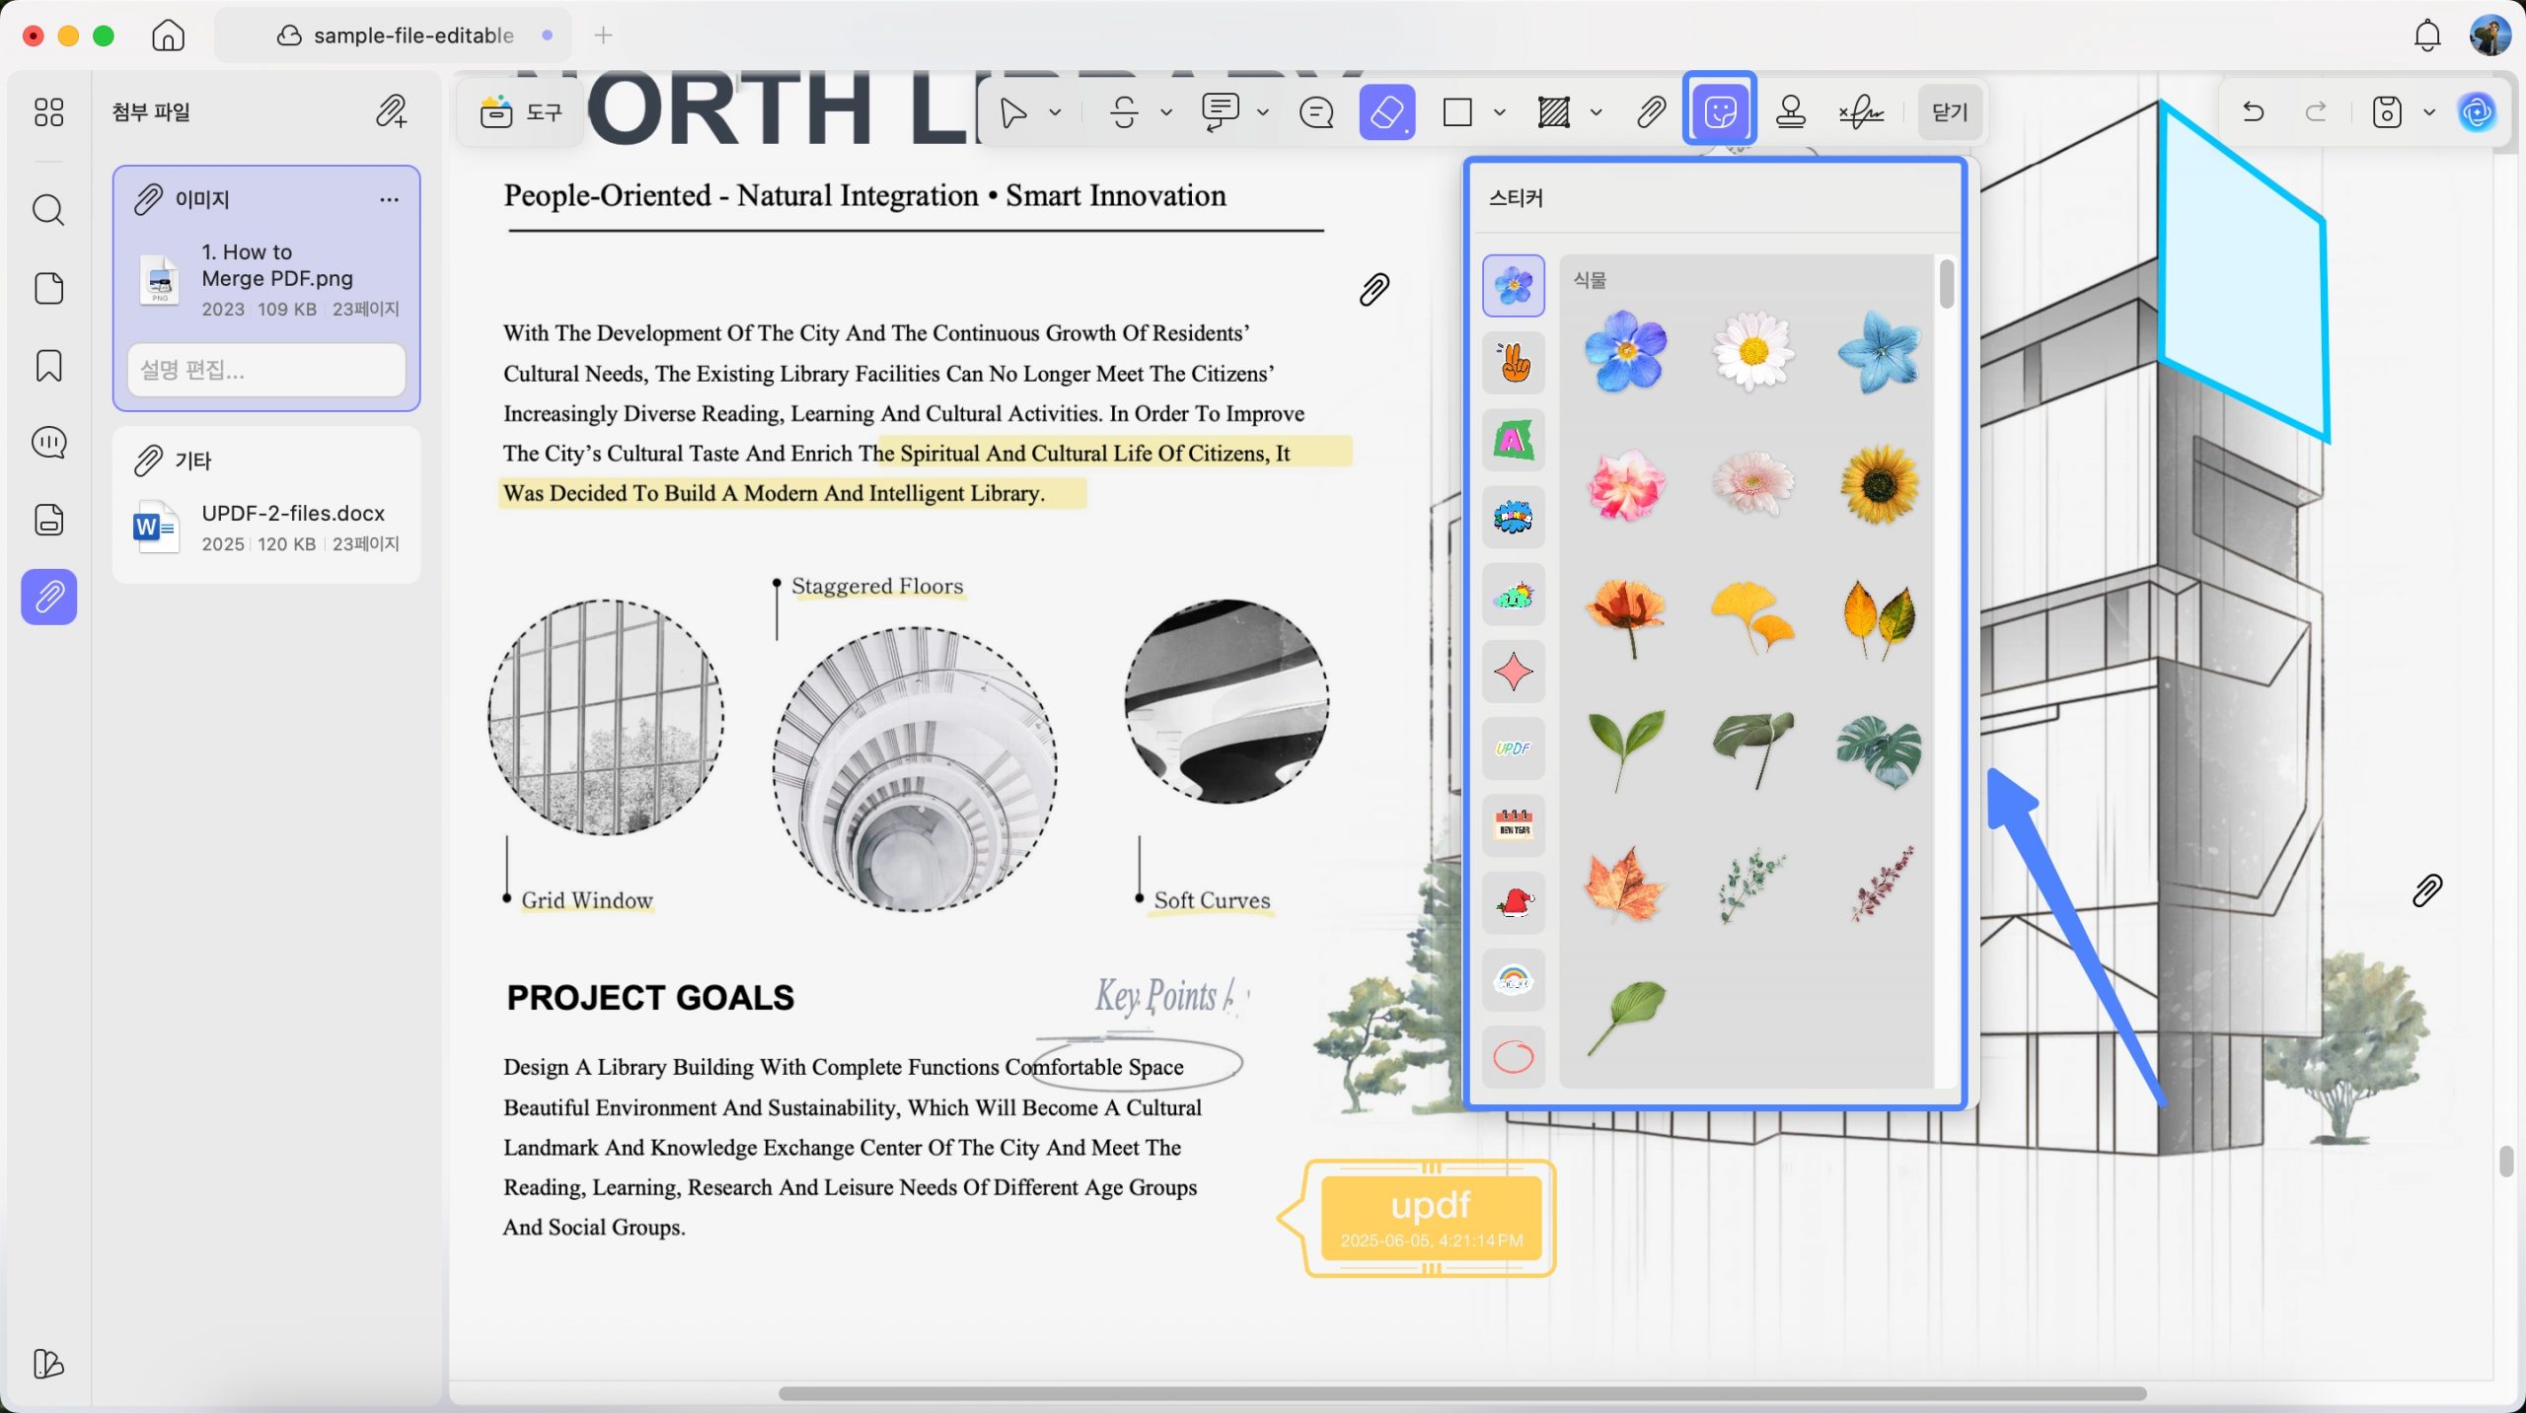Open the signature tool
This screenshot has height=1413, width=2526.
click(1861, 112)
